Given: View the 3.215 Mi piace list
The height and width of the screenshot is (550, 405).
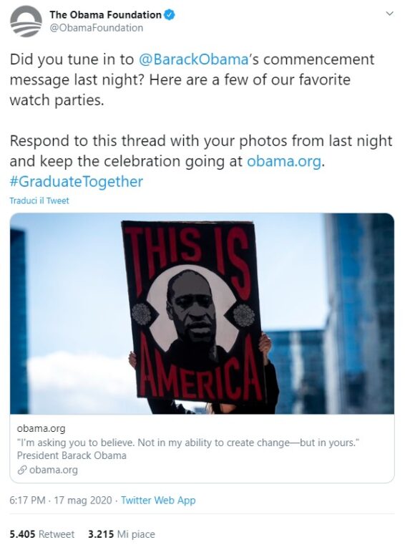Looking at the screenshot, I should click(121, 534).
